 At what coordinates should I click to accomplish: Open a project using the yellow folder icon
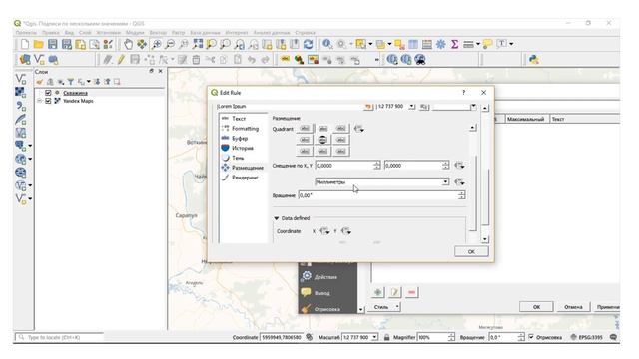(39, 44)
